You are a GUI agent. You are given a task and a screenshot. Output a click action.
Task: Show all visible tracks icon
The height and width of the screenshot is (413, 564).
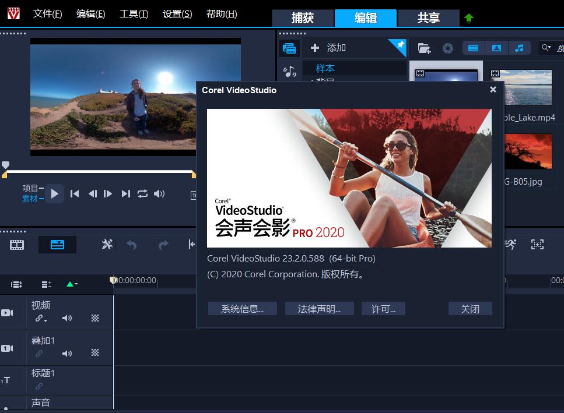click(16, 284)
